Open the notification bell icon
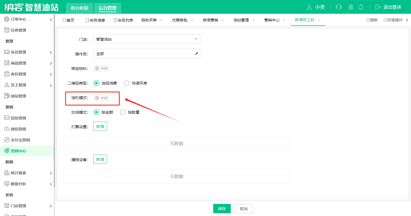 pos(361,7)
